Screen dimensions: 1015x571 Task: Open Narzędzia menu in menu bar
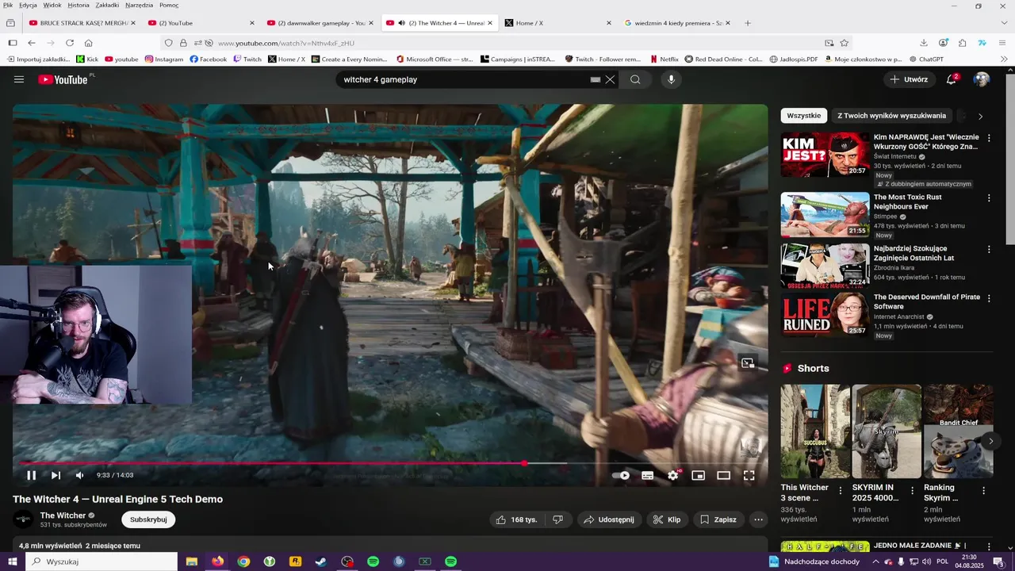tap(139, 5)
